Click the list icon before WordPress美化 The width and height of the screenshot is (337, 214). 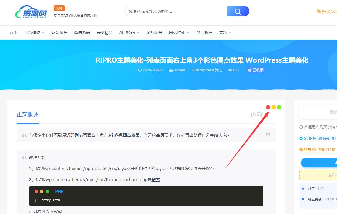coord(193,70)
